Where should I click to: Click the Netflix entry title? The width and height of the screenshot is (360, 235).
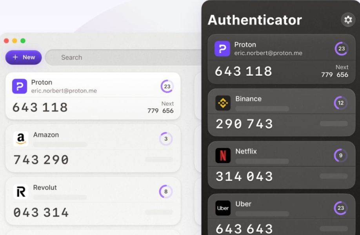point(246,151)
